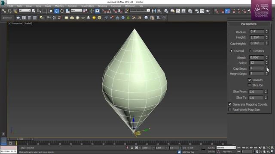The image size is (275, 154).
Task: Open the Layer Manager icon
Action: (x=166, y=11)
